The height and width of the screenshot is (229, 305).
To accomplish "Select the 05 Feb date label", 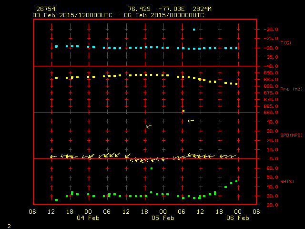I will click(x=163, y=218).
